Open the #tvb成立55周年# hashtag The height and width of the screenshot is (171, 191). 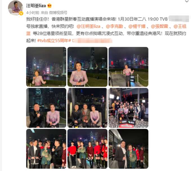(x=54, y=41)
